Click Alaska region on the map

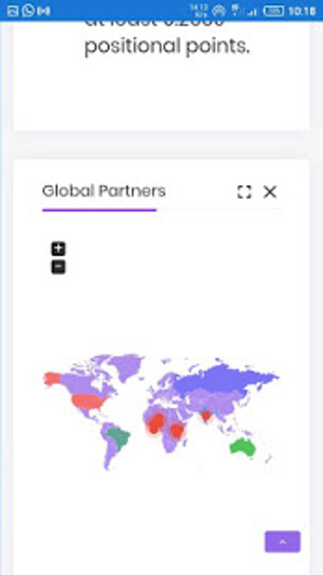[x=51, y=378]
